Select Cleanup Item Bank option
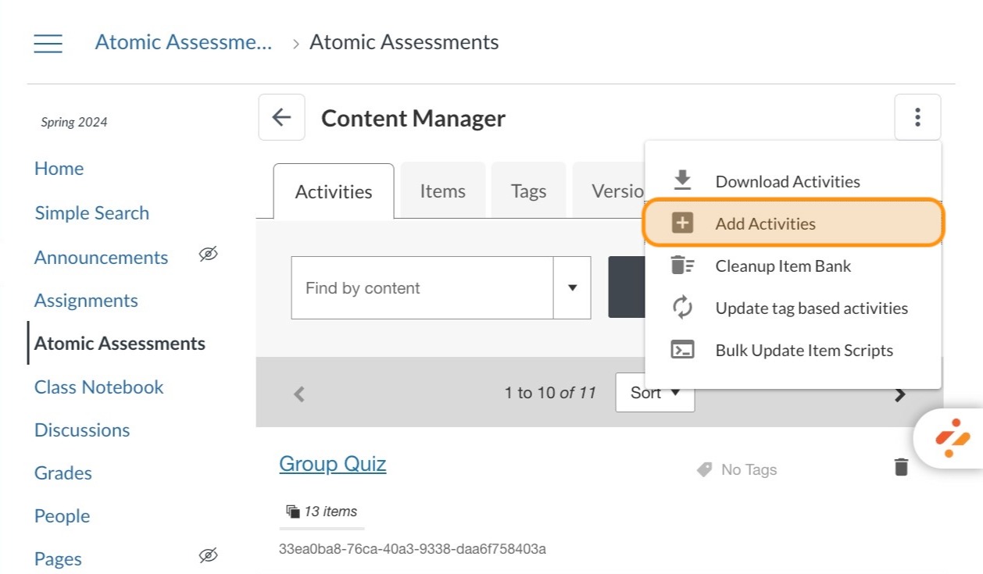This screenshot has width=983, height=574. (792, 266)
